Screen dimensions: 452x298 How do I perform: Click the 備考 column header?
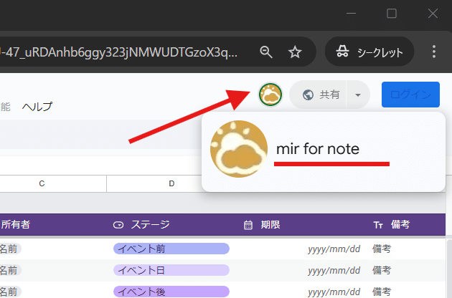pyautogui.click(x=400, y=225)
